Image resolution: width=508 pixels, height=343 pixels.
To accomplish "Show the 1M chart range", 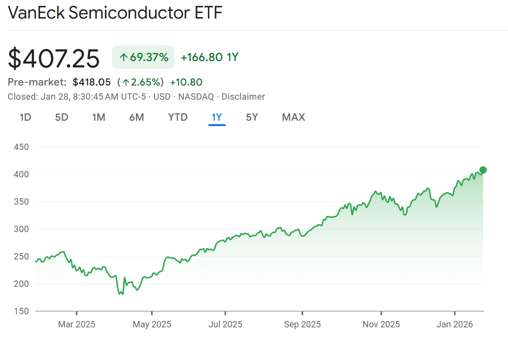I will point(99,117).
